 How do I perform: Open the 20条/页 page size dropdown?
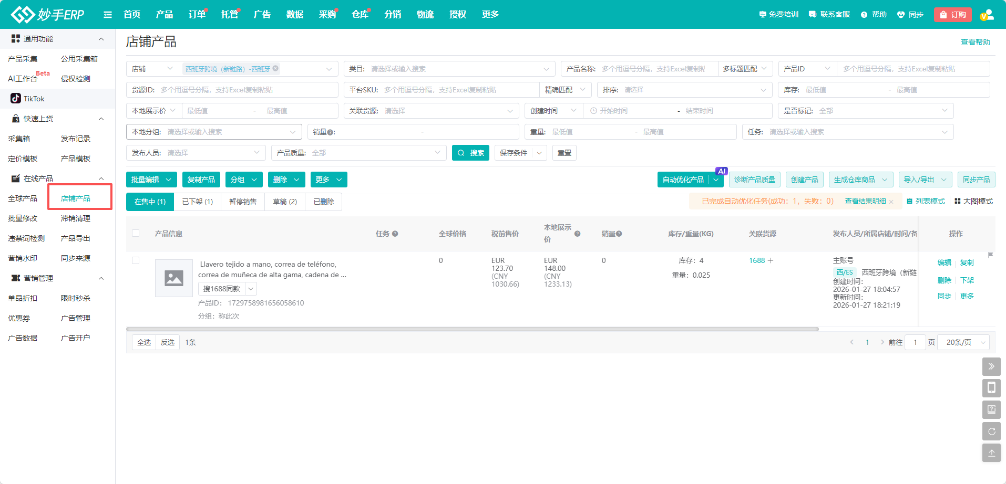point(963,342)
